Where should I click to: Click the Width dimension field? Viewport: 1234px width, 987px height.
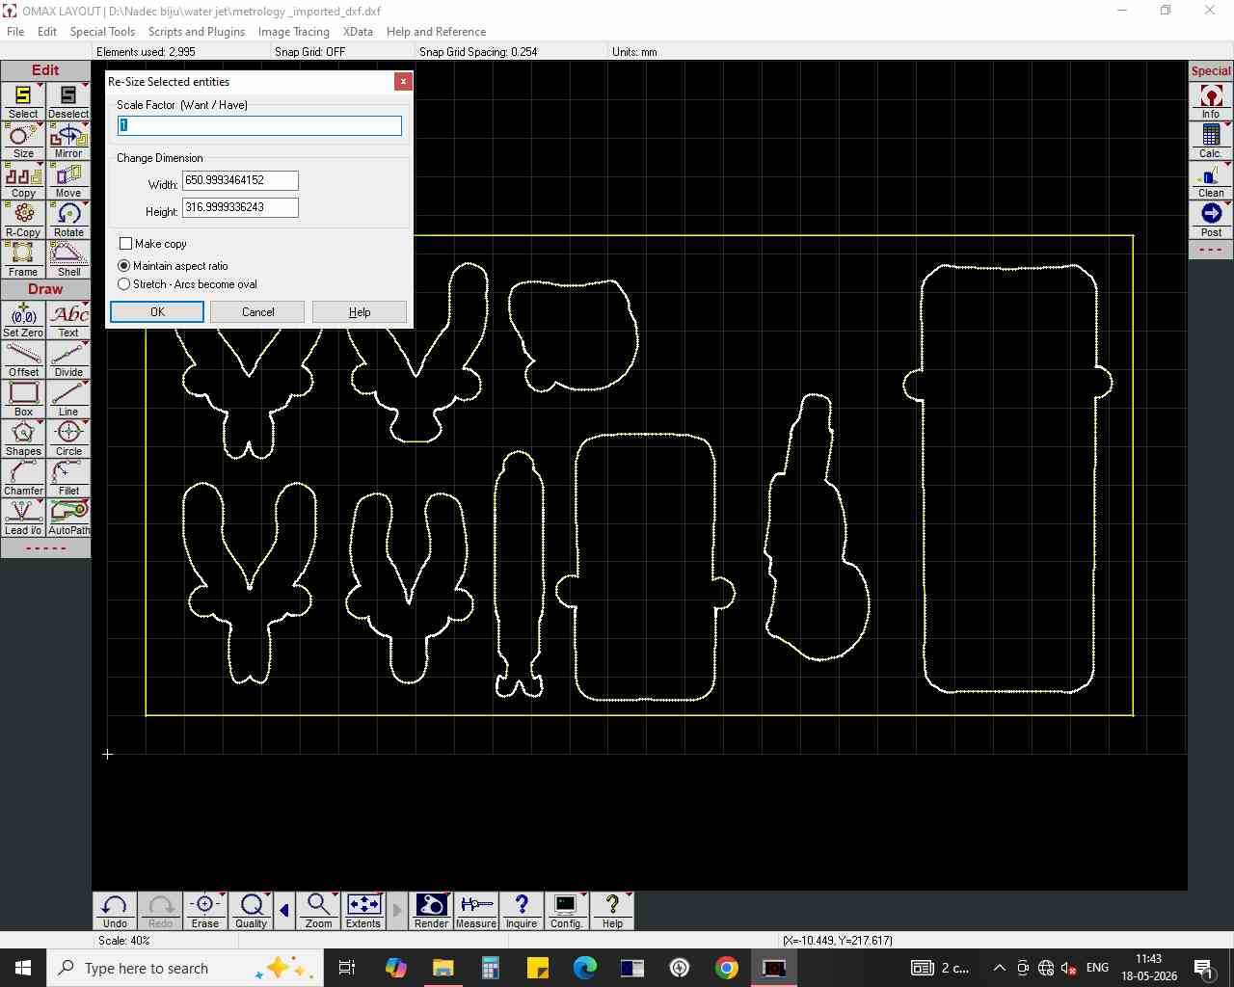click(240, 180)
